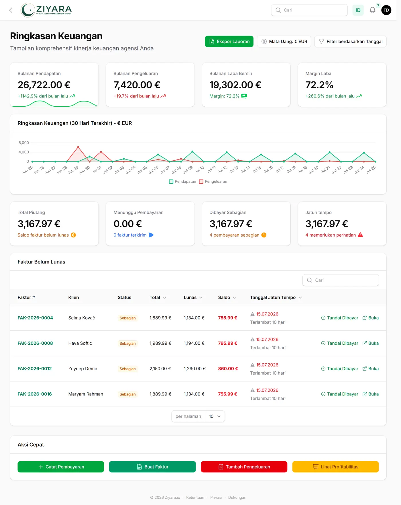Viewport: 401px width, 505px height.
Task: Open Ketentuan footer link
Action: tap(195, 498)
